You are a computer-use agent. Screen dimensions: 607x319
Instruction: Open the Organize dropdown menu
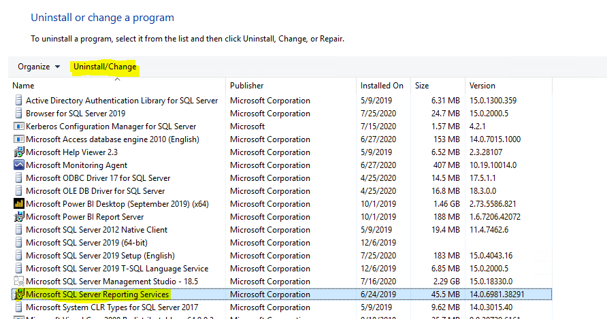click(39, 67)
